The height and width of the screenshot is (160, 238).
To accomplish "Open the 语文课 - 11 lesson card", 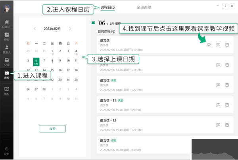I will 165,105.
